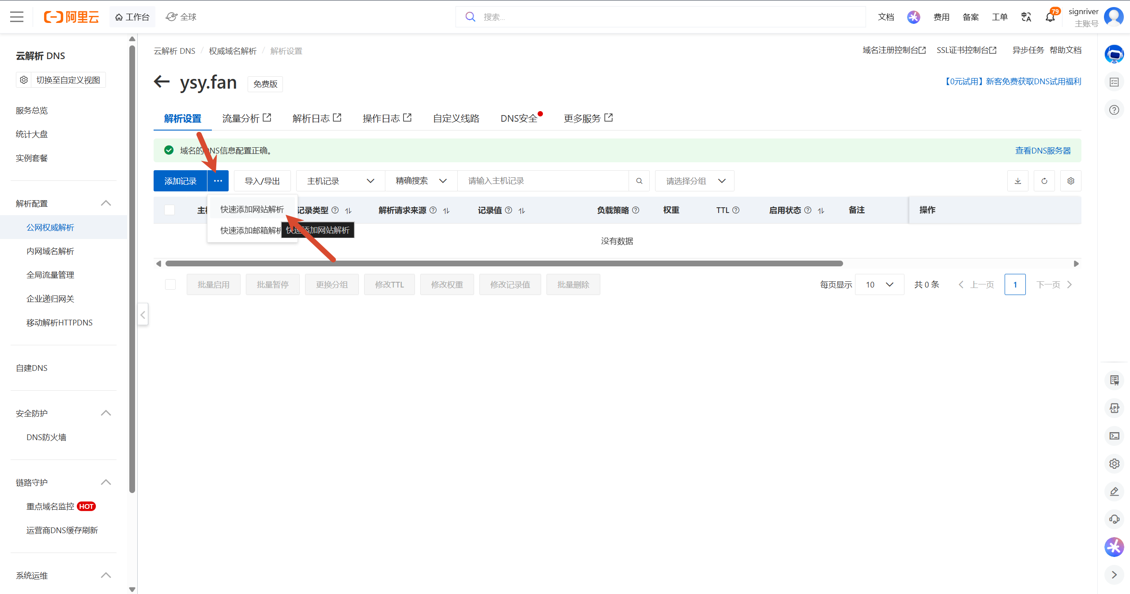Open SSL证书控制台 link
1130x594 pixels.
click(x=966, y=50)
